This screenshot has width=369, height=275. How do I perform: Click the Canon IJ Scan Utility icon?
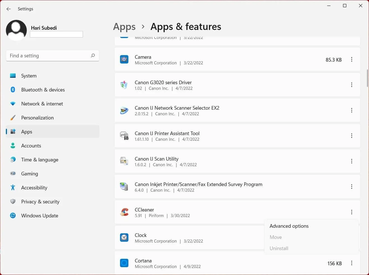pos(124,161)
